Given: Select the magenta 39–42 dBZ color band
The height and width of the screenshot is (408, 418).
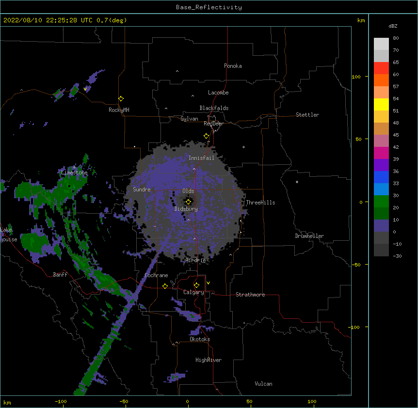Looking at the screenshot, I should [381, 153].
